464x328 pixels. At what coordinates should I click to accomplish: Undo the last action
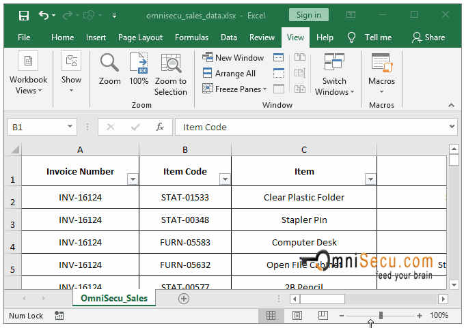(44, 15)
